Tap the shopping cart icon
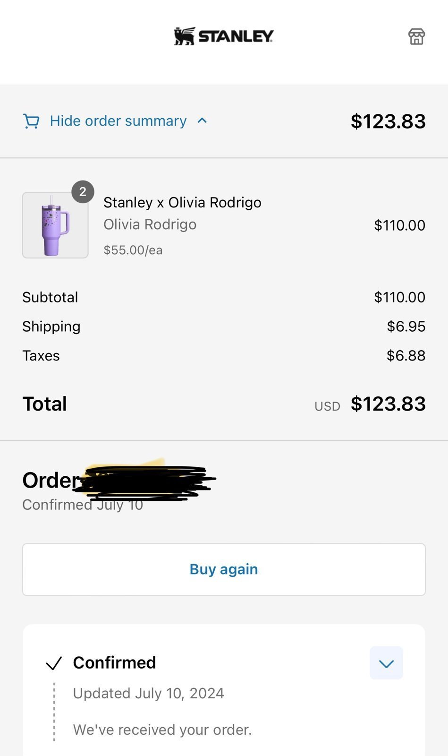448x756 pixels. click(31, 121)
